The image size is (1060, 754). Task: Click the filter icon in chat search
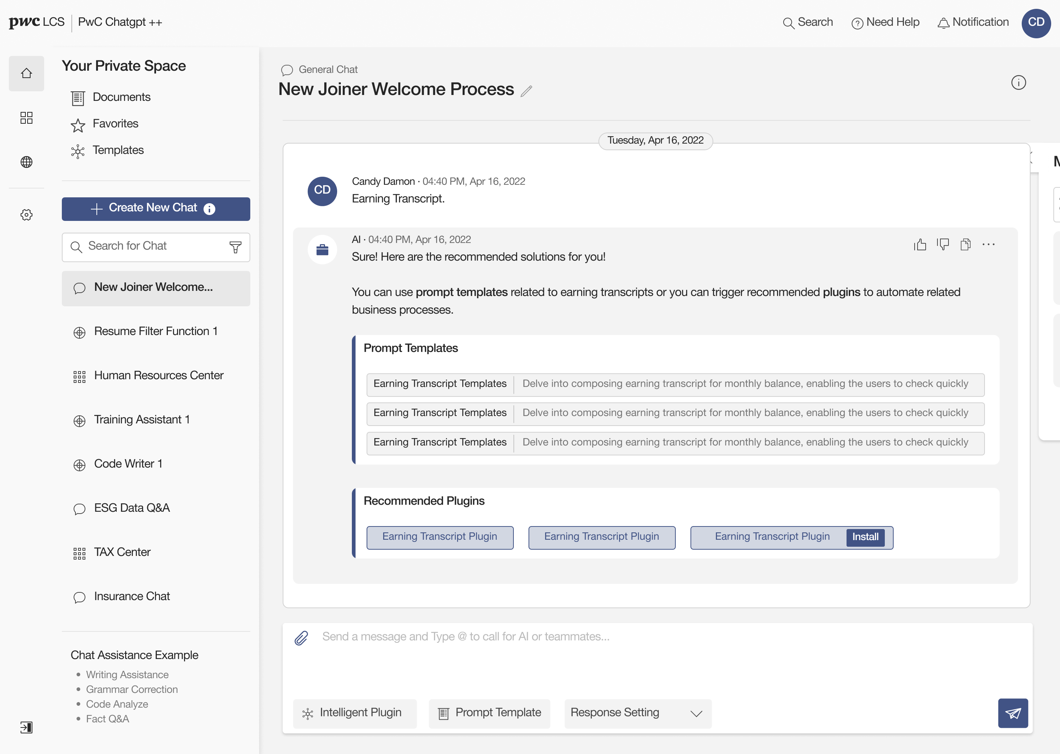[235, 247]
